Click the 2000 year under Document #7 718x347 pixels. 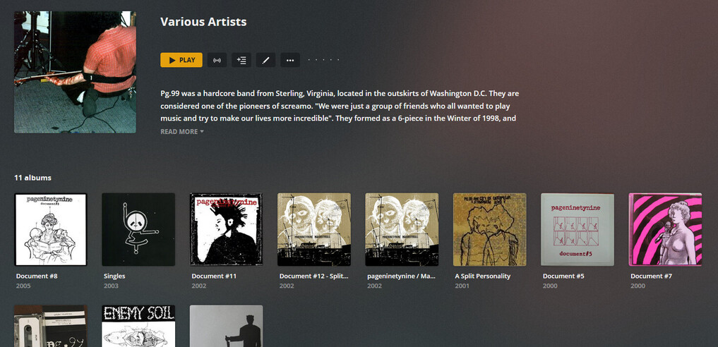[x=638, y=286]
